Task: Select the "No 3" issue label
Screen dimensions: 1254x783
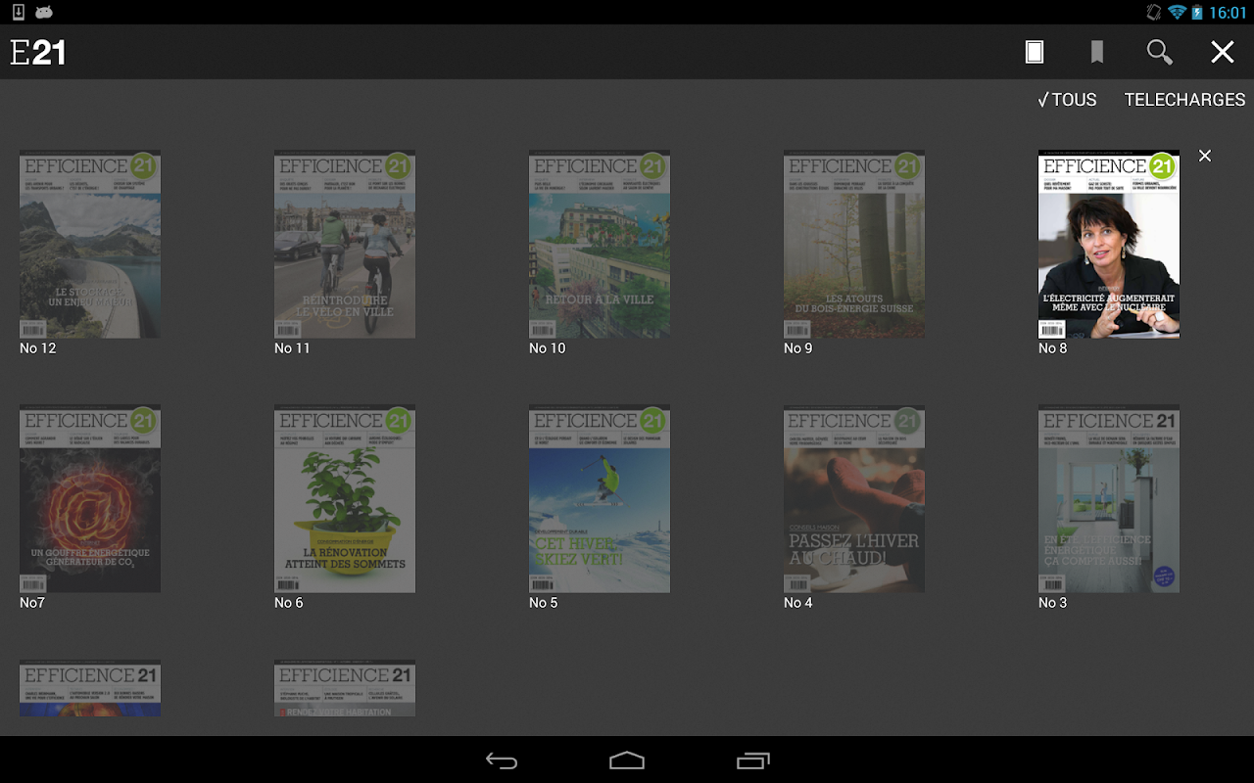Action: coord(1053,603)
